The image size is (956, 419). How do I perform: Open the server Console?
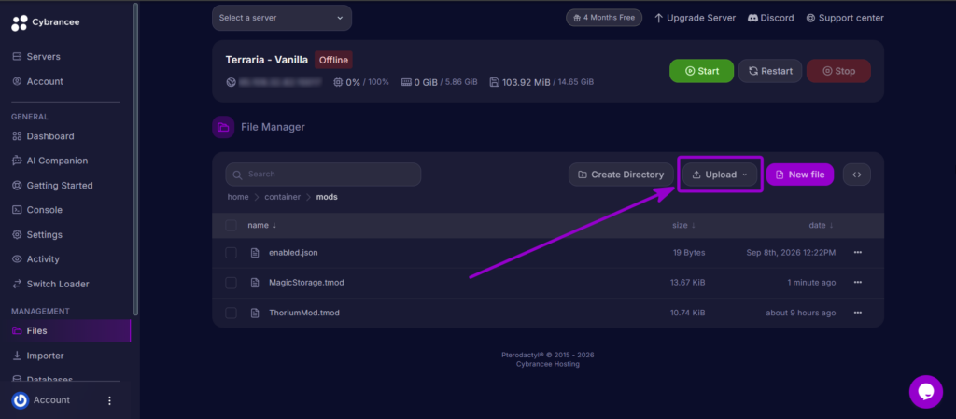(36, 210)
